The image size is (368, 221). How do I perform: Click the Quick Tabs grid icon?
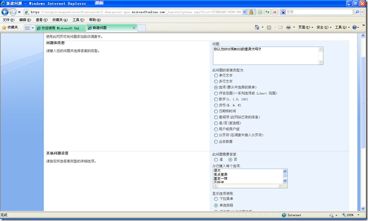(27, 28)
